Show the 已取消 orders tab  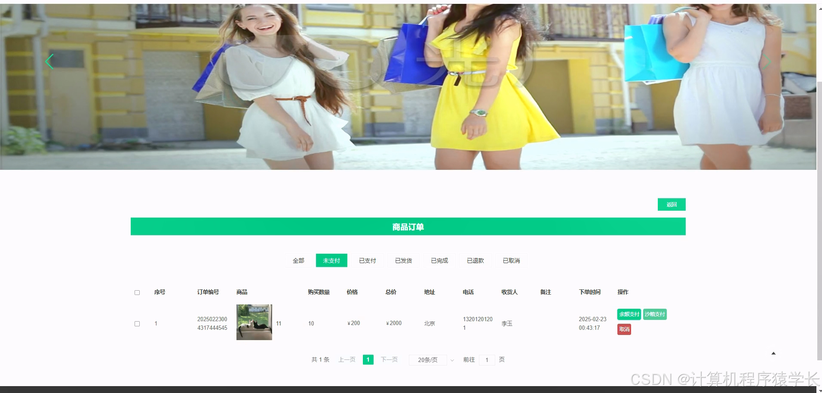coord(511,261)
